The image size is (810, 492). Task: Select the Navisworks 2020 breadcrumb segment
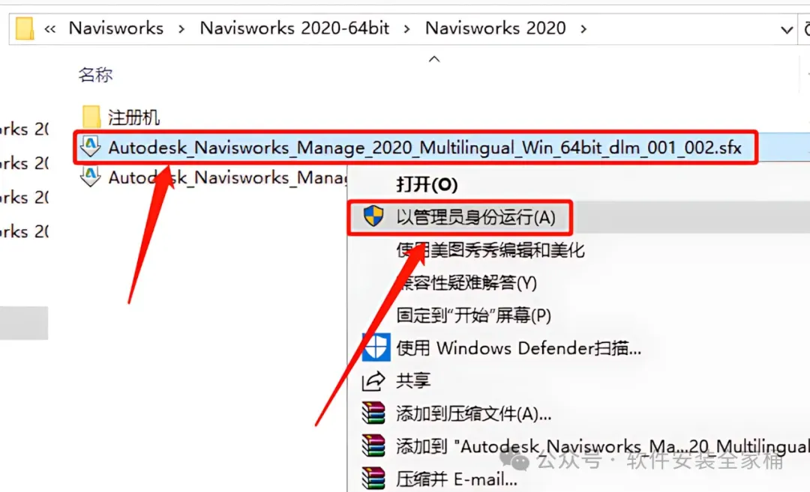pyautogui.click(x=496, y=28)
